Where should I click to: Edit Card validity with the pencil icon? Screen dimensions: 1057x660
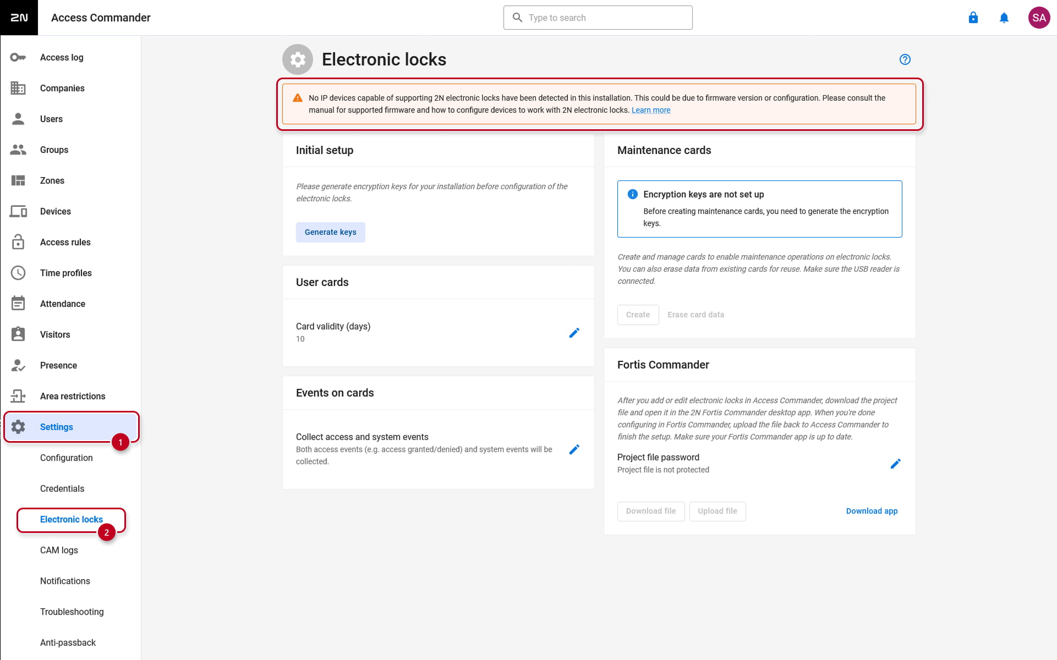574,333
